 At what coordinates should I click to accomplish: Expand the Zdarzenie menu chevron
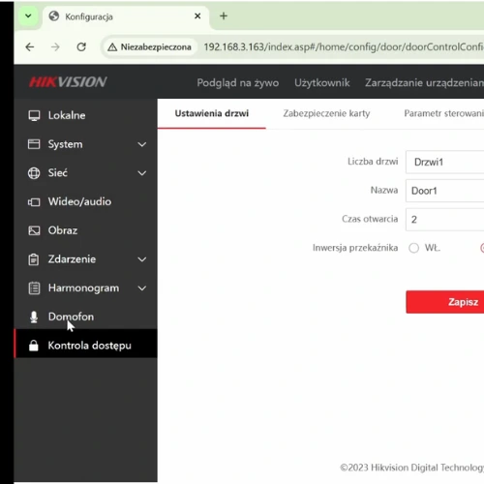(x=142, y=259)
